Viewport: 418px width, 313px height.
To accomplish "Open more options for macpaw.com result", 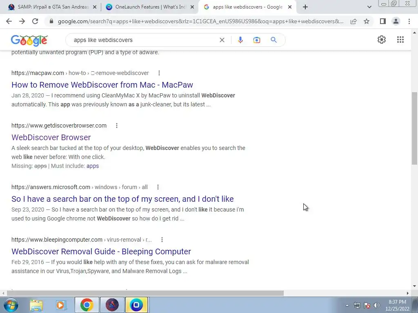I will coord(159,73).
